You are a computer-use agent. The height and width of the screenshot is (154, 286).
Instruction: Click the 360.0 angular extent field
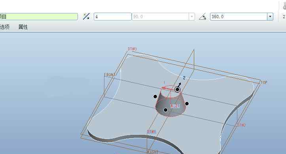[x=239, y=17]
